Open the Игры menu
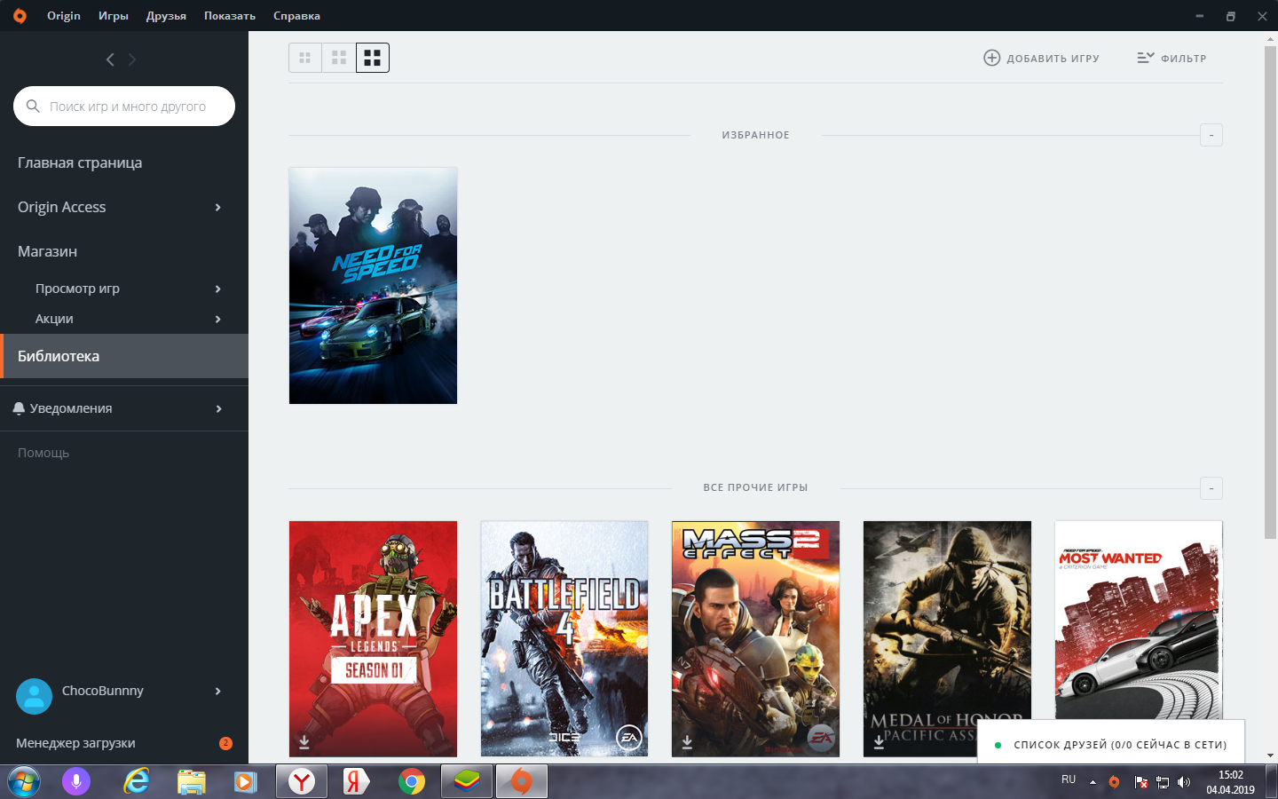1278x799 pixels. [x=114, y=16]
